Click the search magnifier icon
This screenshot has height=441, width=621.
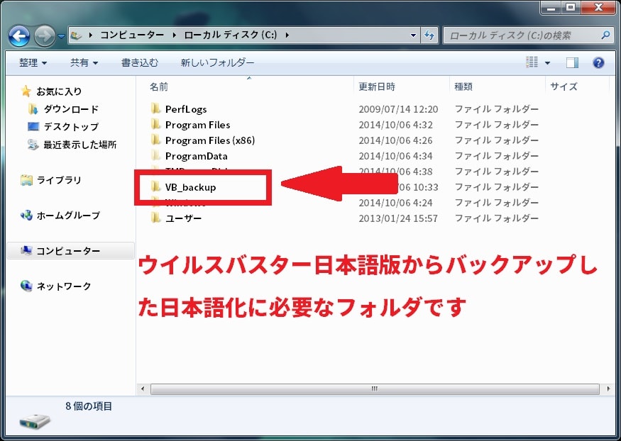click(605, 35)
